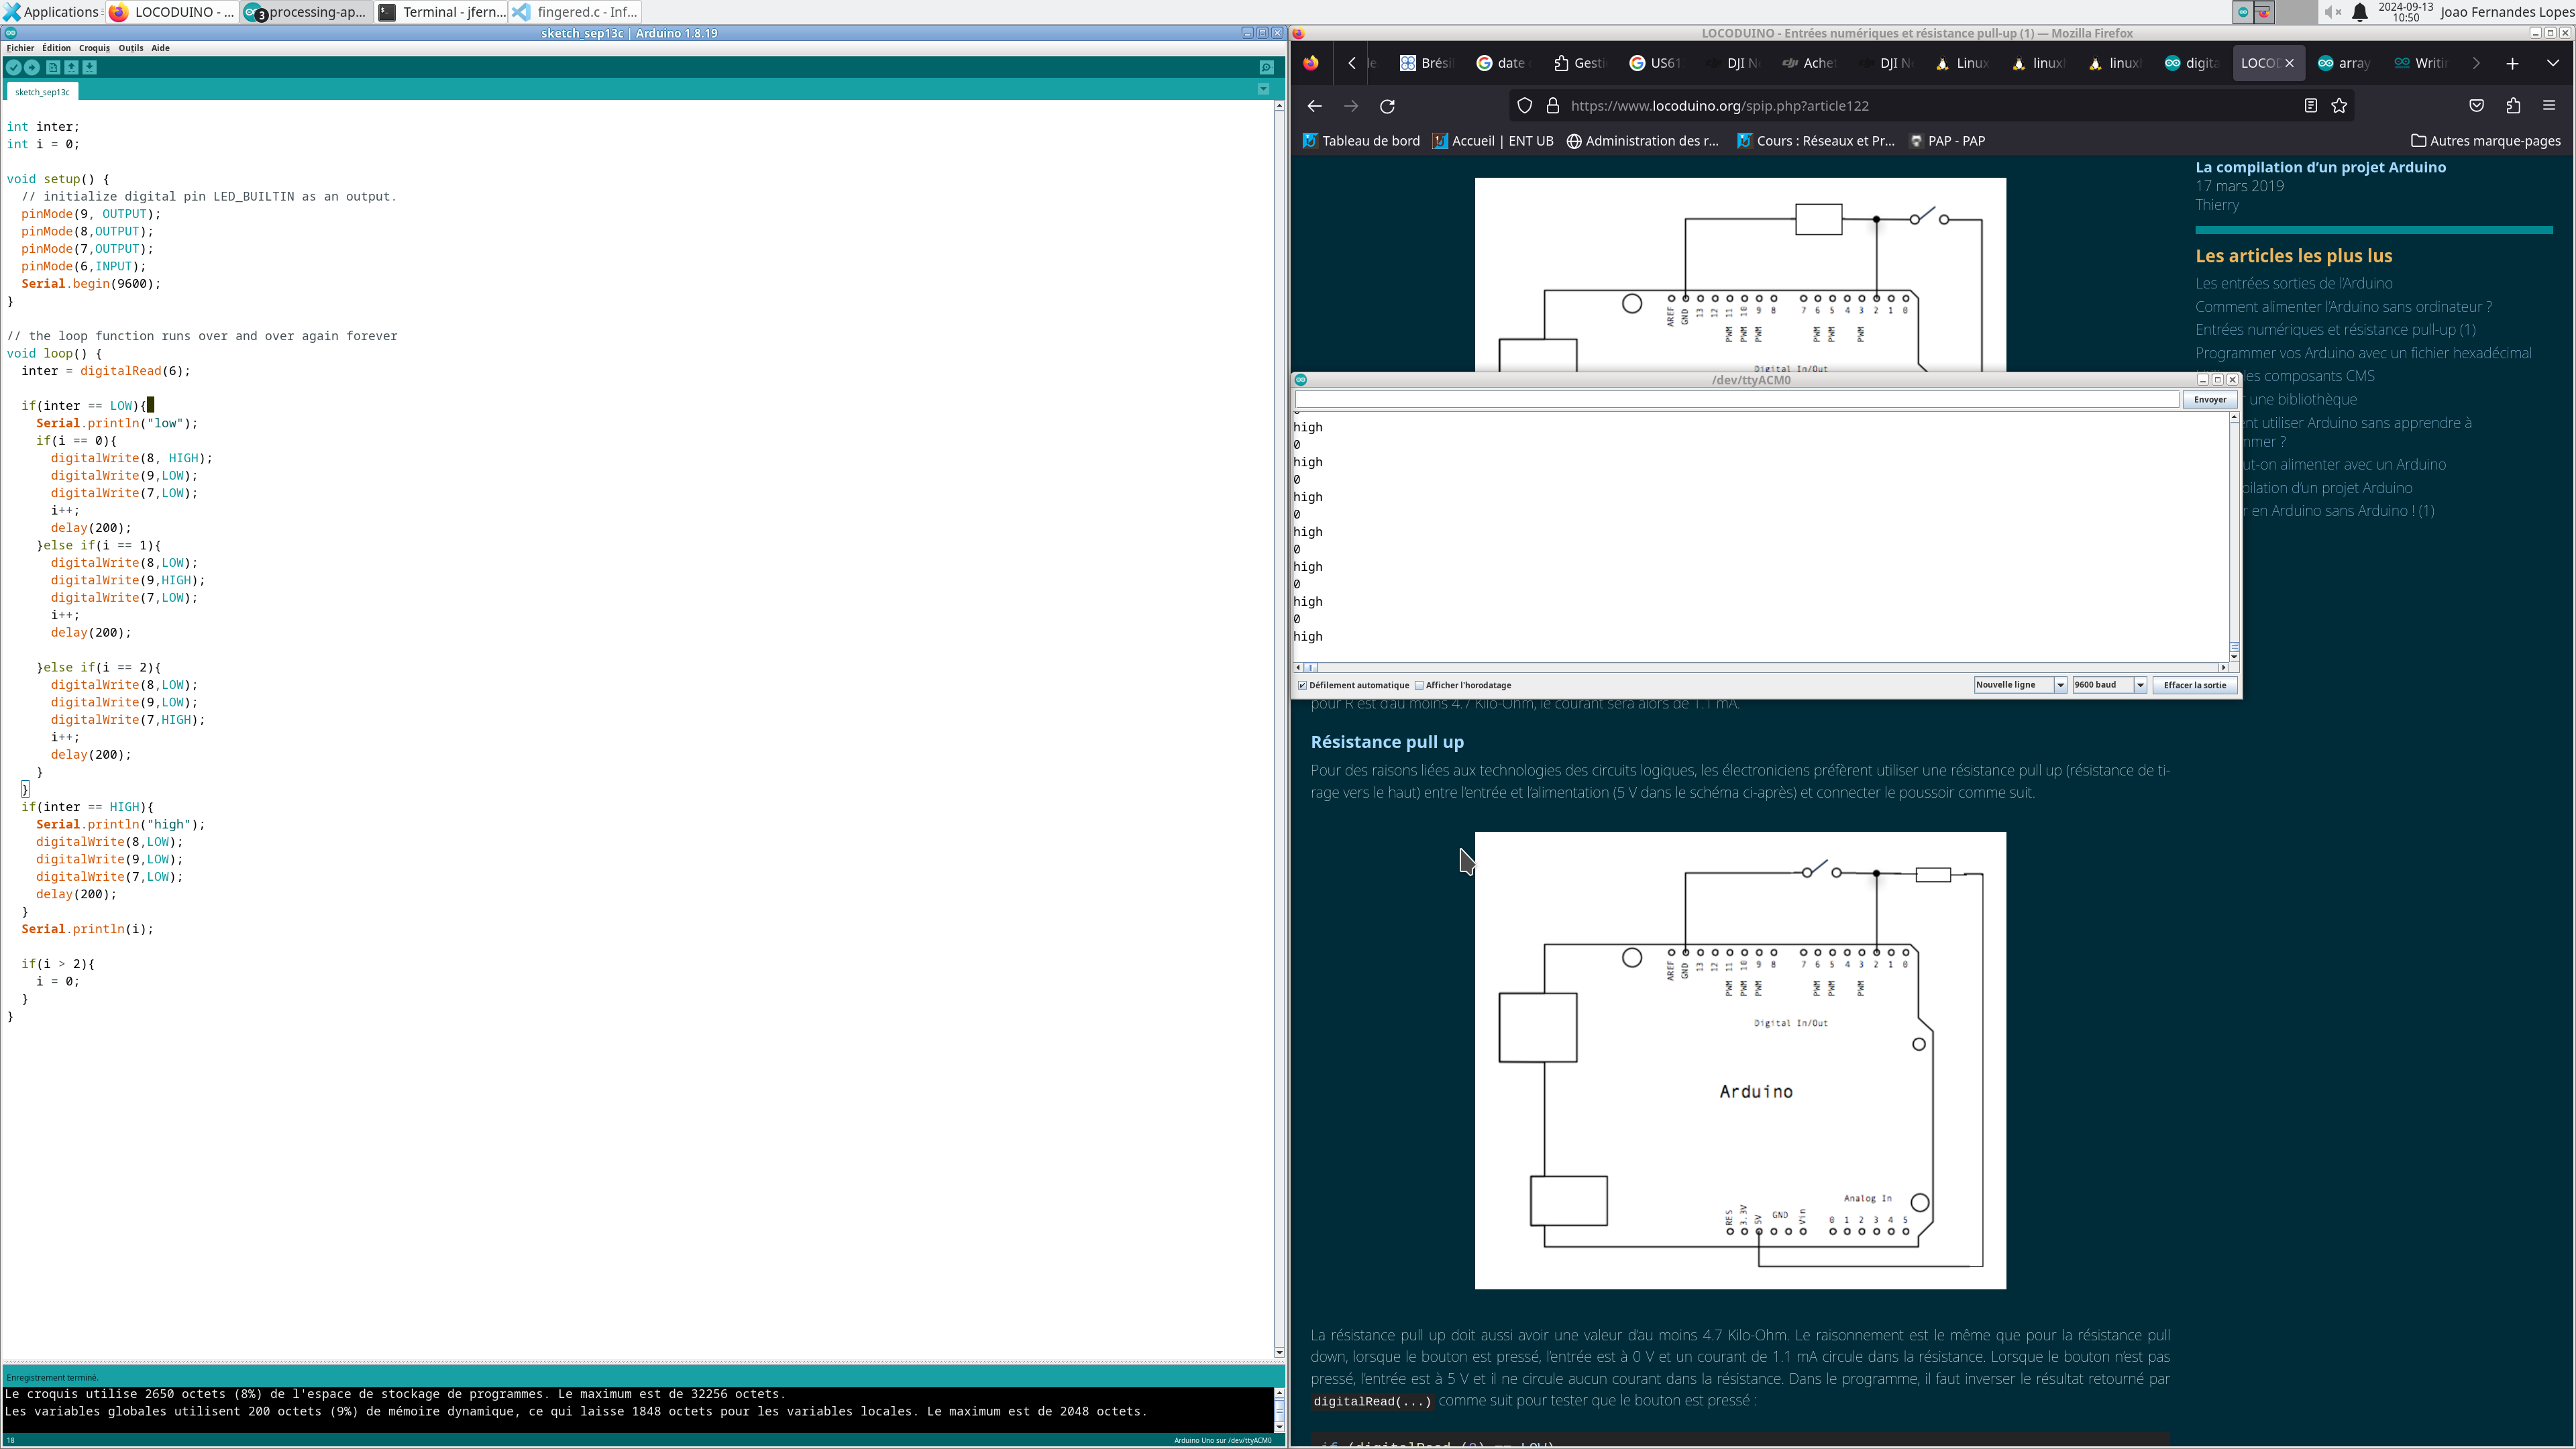Open Comment alimenter l'Arduino sans ordinateur link
This screenshot has width=2576, height=1449.
tap(2343, 307)
